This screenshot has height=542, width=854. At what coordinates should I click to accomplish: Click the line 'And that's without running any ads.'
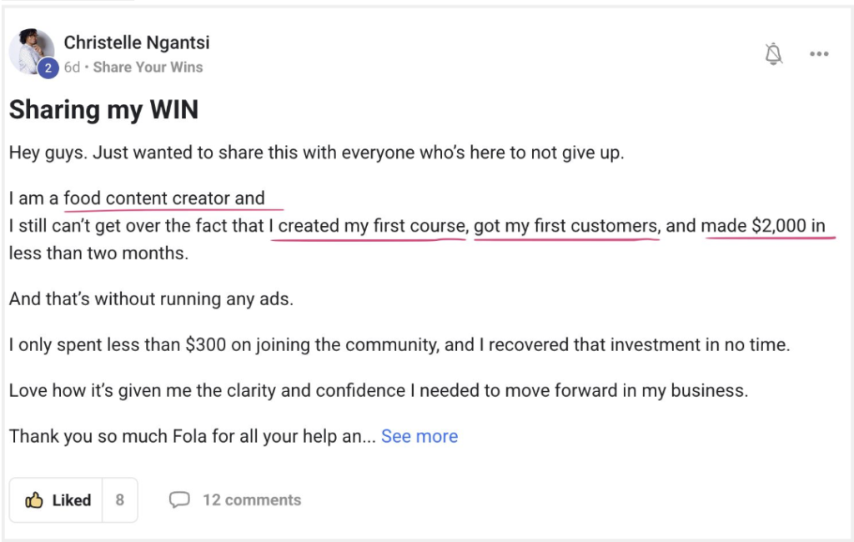(151, 299)
